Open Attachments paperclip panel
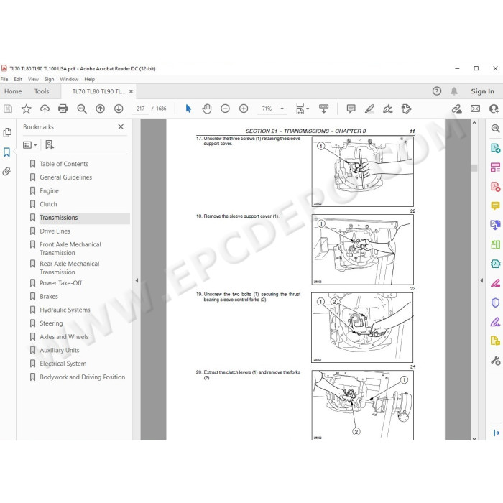Image resolution: width=503 pixels, height=503 pixels. point(6,171)
